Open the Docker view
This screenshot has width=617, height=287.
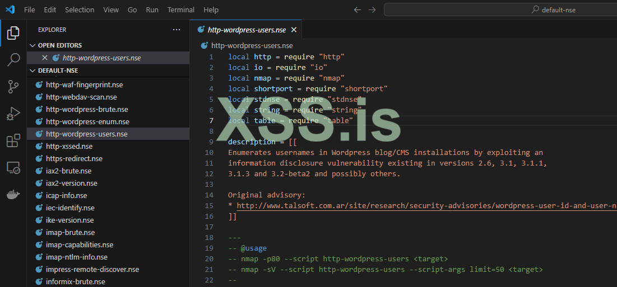[x=13, y=195]
